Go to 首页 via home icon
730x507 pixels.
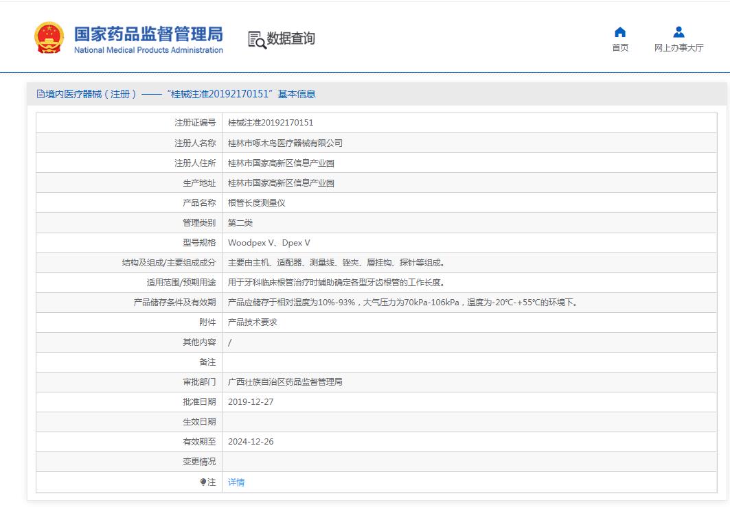click(x=620, y=32)
